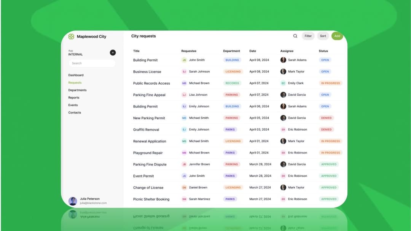Click Sarah Adams' photo in April 08 Building Permit row
The height and width of the screenshot is (231, 411).
(283, 60)
